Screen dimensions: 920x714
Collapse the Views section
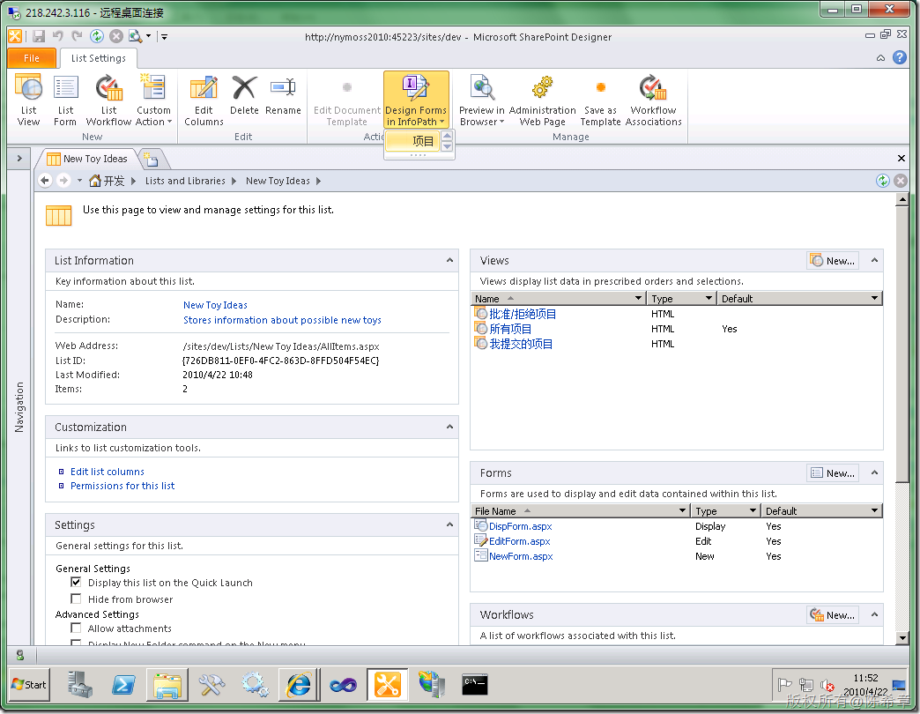pyautogui.click(x=874, y=260)
